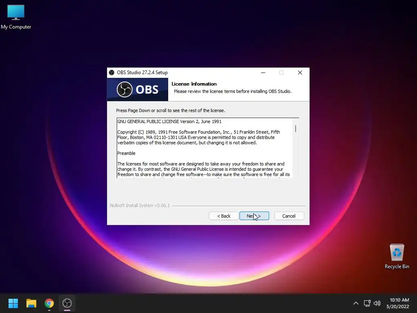Open the Recycle Bin on desktop
417x313 pixels.
[x=397, y=256]
